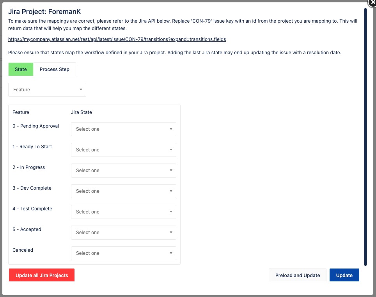The image size is (376, 297).
Task: Switch to the Process Step tab
Action: click(x=55, y=69)
